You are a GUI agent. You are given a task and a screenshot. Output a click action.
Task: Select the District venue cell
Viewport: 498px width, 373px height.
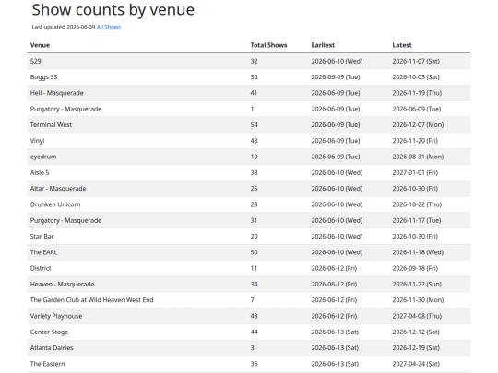point(41,268)
